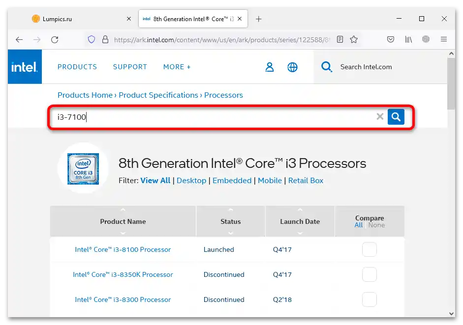Click the scrollbar down arrow

451,314
